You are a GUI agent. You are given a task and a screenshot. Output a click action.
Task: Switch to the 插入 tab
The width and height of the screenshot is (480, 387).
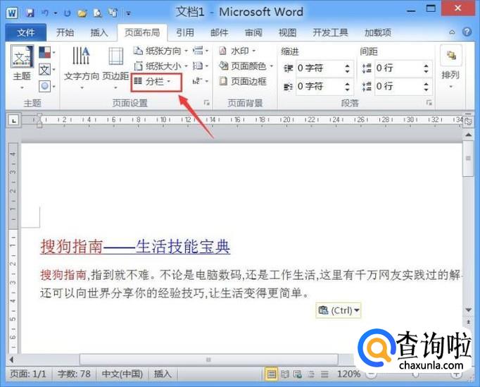(99, 32)
